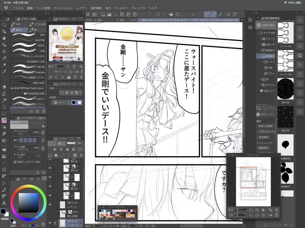The width and height of the screenshot is (305, 228).
Task: Open expression color グレー dropdown
Action: coord(61,102)
